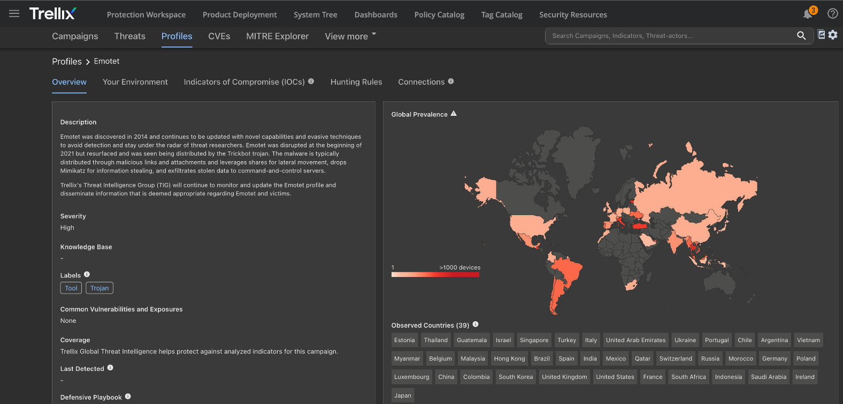Viewport: 843px width, 404px height.
Task: Click the prevalence color gradient legend
Action: pos(435,274)
